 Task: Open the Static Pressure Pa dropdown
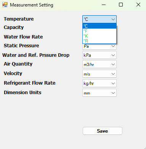click(99, 46)
